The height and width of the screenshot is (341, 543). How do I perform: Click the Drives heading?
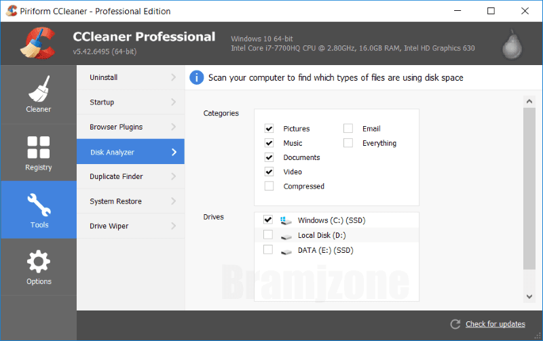click(213, 217)
